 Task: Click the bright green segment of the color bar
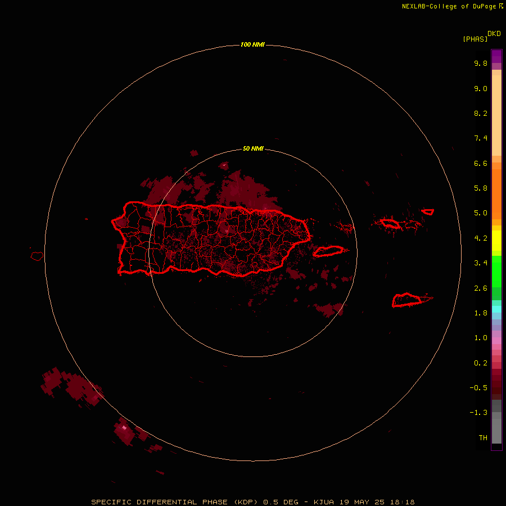[496, 271]
